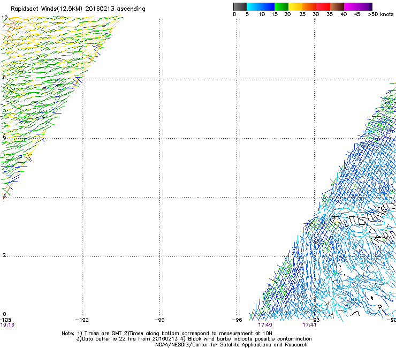Click the latitude axis label '6'
Viewport: 396px width, 348px height.
coord(4,137)
